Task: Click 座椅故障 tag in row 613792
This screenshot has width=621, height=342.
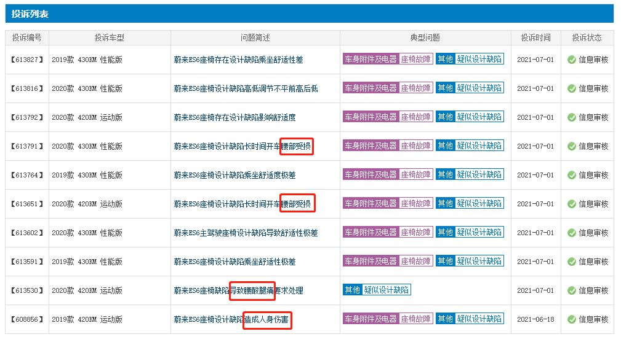Action: (416, 117)
